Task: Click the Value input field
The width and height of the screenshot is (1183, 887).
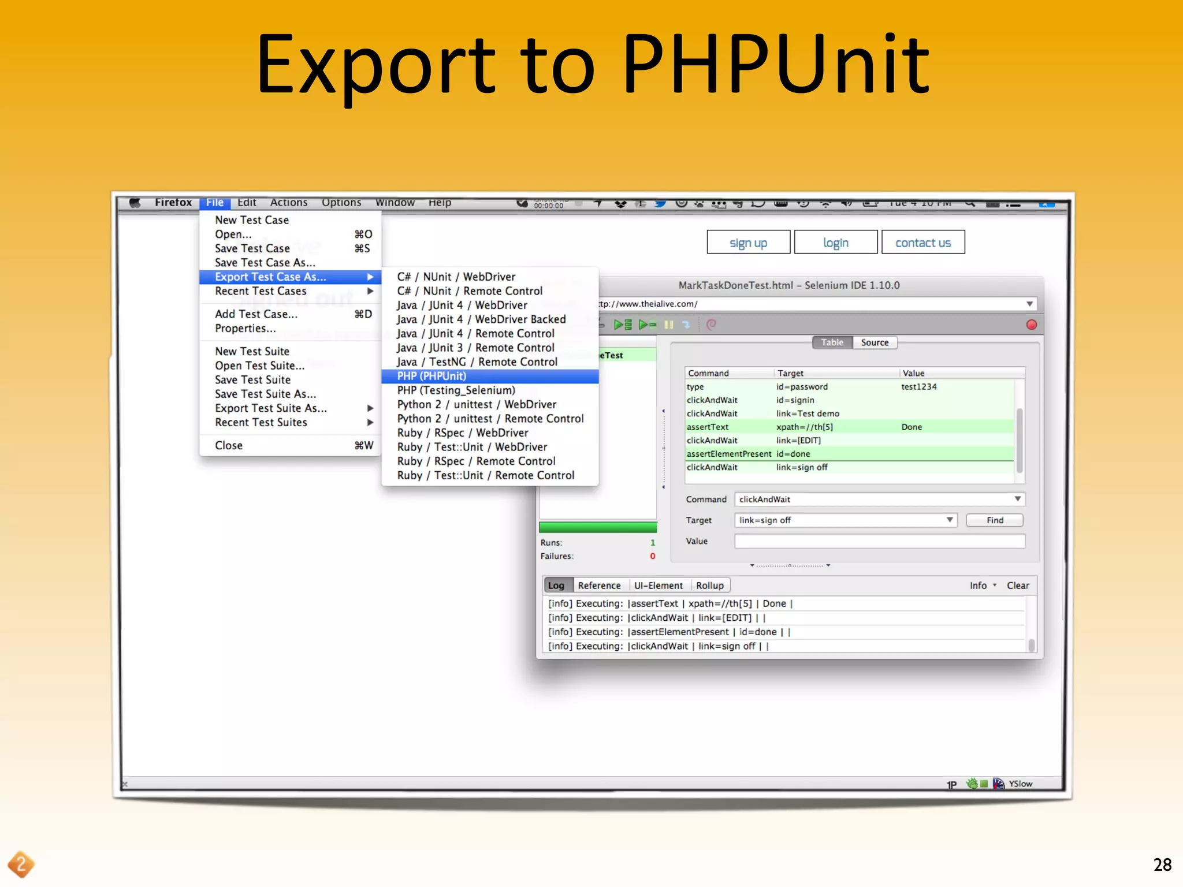Action: click(879, 541)
